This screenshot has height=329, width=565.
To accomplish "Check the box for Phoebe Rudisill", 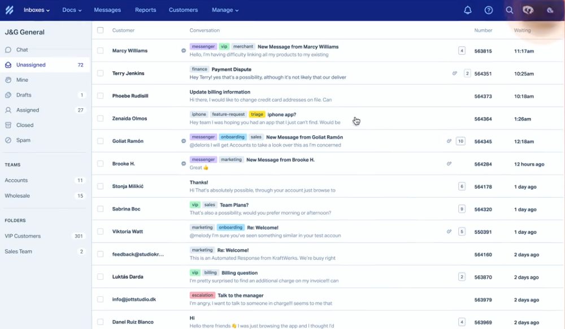I will pyautogui.click(x=101, y=96).
